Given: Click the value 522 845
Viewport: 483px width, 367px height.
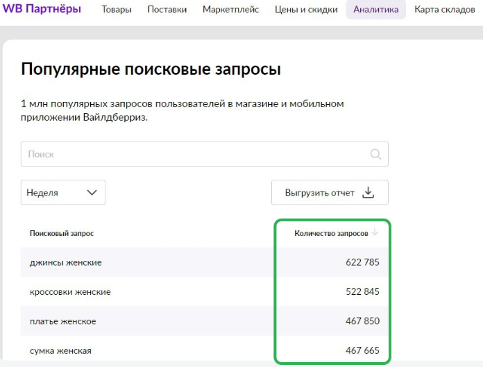Looking at the screenshot, I should click(x=362, y=291).
